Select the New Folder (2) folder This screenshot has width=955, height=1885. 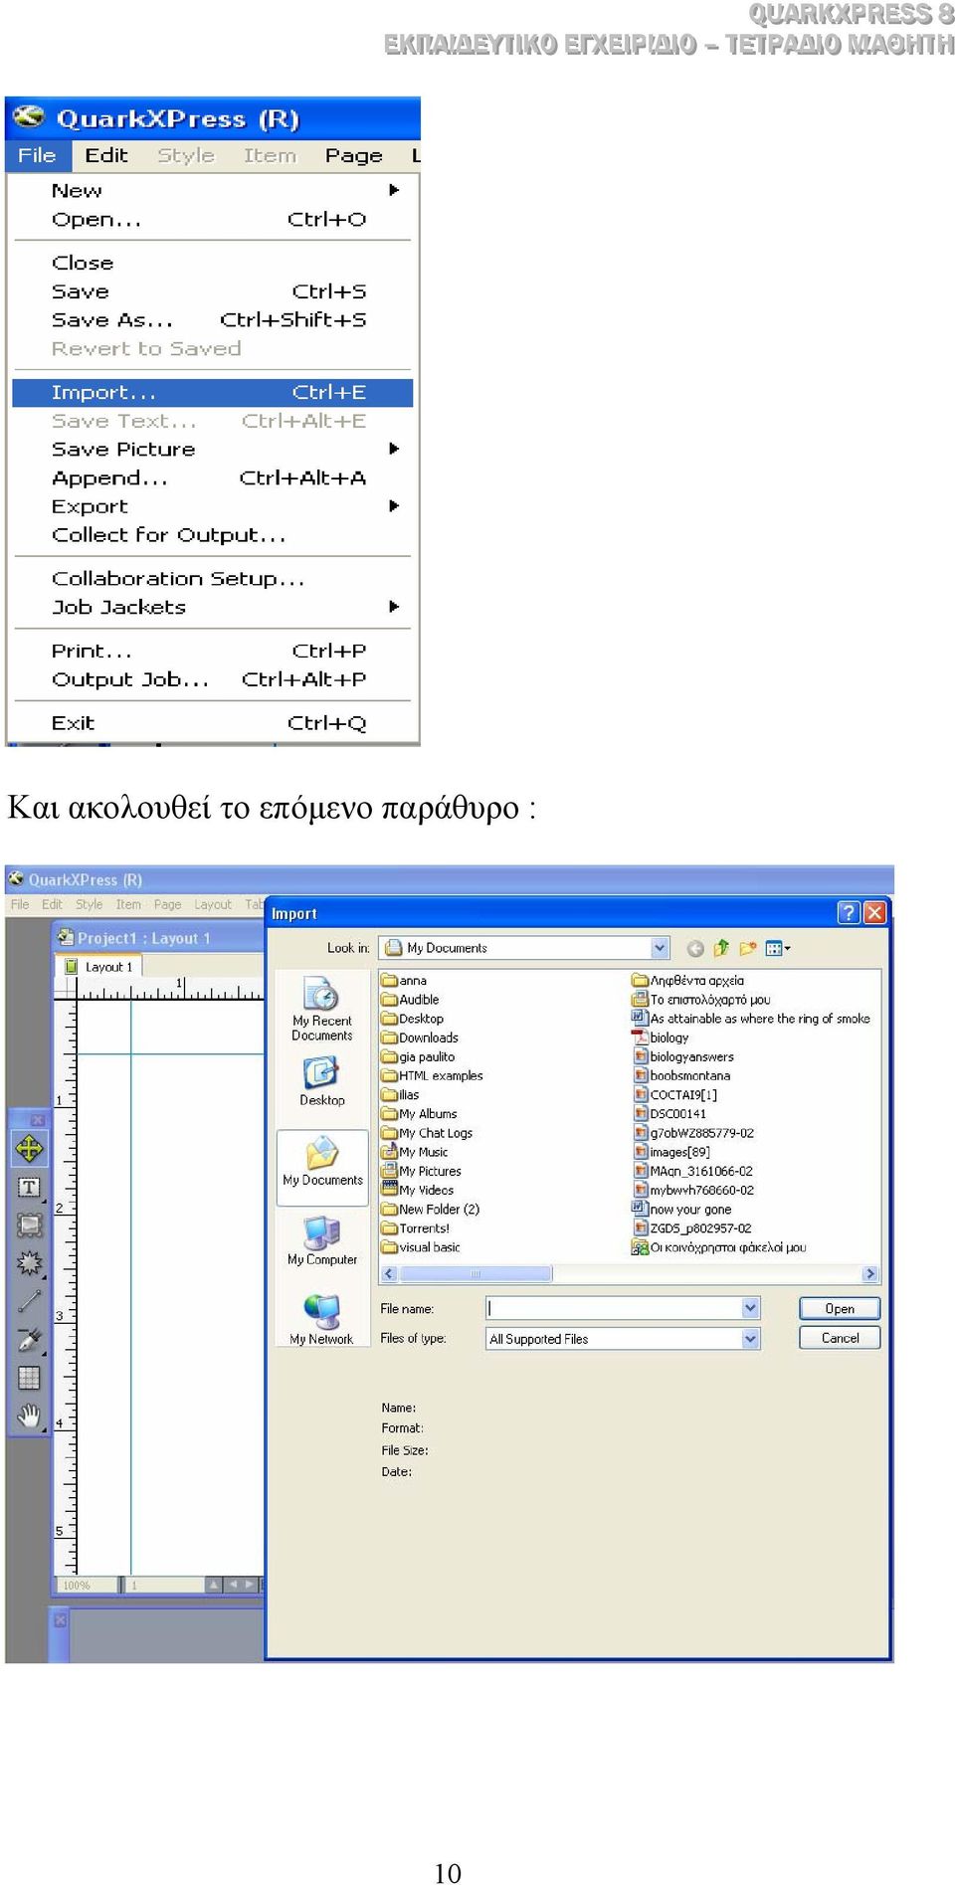(x=431, y=1211)
